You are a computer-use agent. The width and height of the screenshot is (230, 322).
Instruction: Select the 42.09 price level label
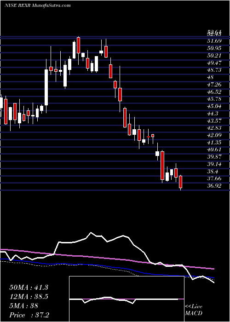tap(214, 135)
